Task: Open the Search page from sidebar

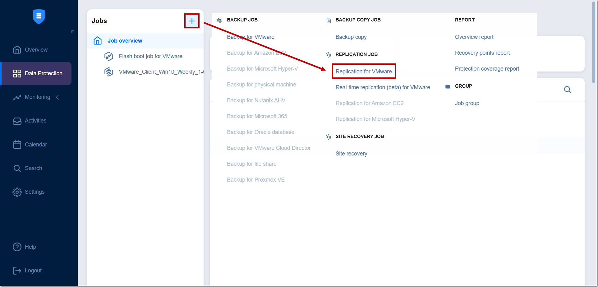Action: pos(33,168)
